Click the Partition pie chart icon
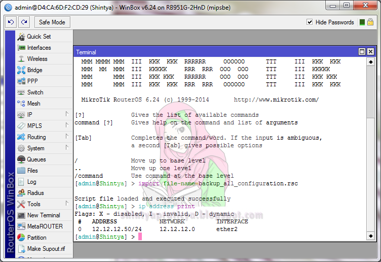Image resolution: width=381 pixels, height=262 pixels. coord(21,238)
